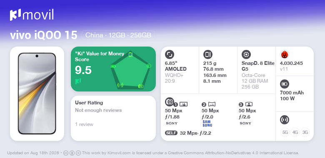Open the AnTuTu benchmark icon

(284, 54)
